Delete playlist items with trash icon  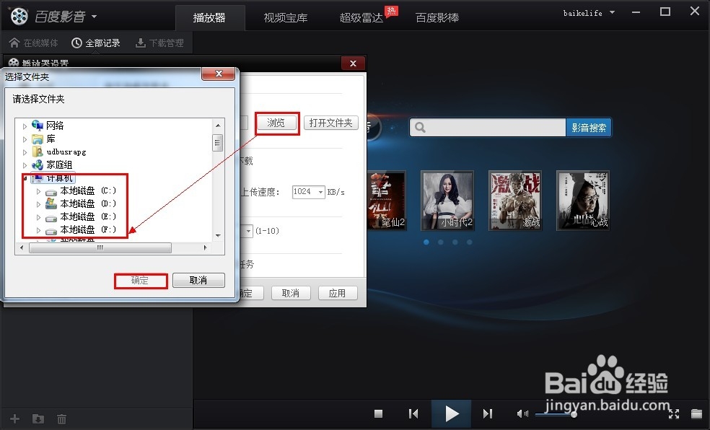click(x=61, y=418)
